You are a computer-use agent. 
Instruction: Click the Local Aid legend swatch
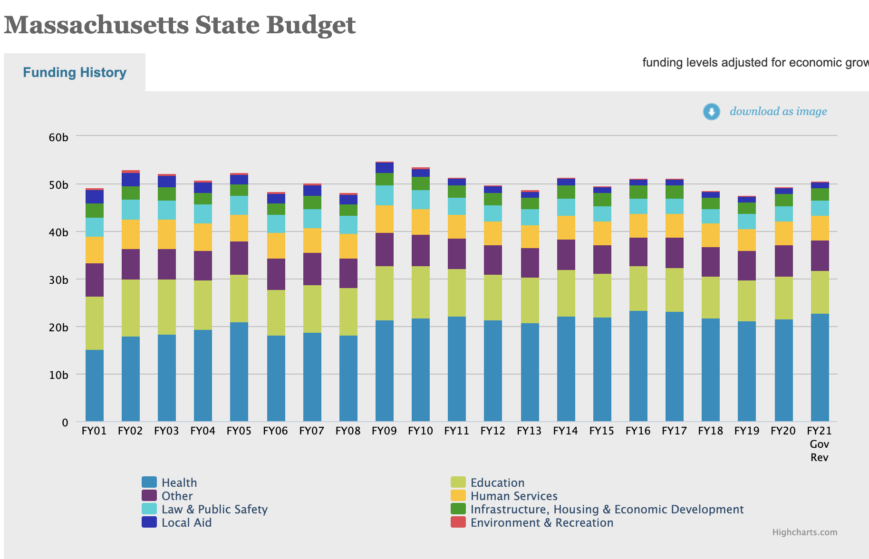click(149, 522)
